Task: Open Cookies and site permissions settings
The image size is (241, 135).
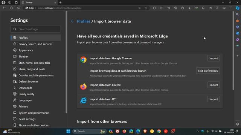Action: [36, 75]
